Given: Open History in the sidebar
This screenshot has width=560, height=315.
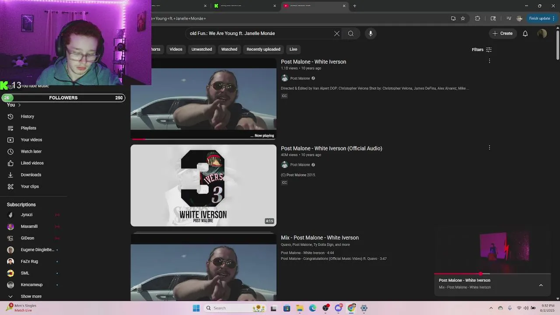Looking at the screenshot, I should point(27,116).
